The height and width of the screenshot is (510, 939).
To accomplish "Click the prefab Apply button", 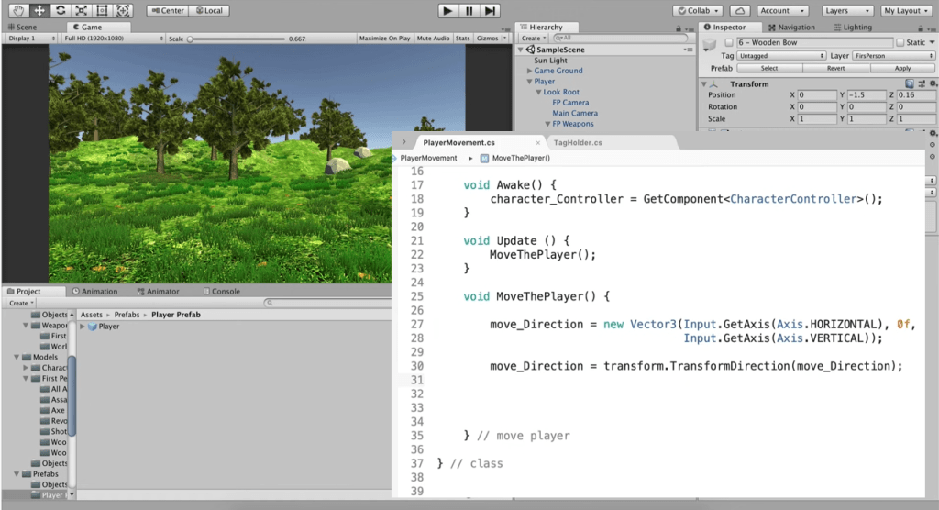I will 902,68.
